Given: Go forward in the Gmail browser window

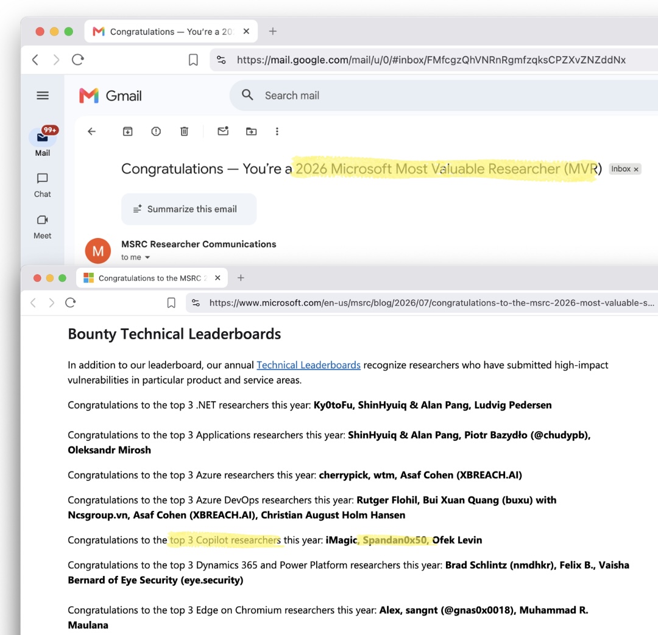Looking at the screenshot, I should pyautogui.click(x=56, y=60).
